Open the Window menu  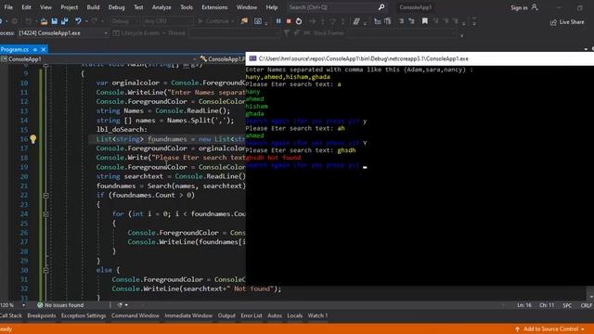click(x=247, y=7)
